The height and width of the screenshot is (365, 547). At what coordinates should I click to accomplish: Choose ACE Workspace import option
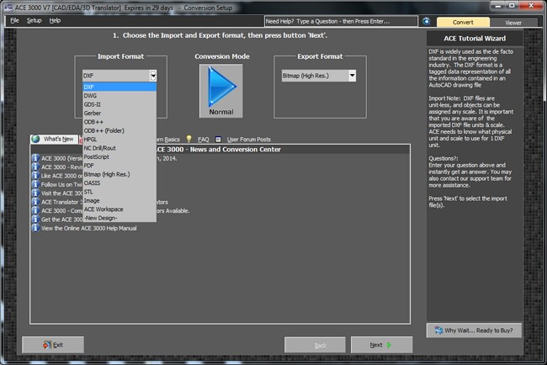[119, 209]
